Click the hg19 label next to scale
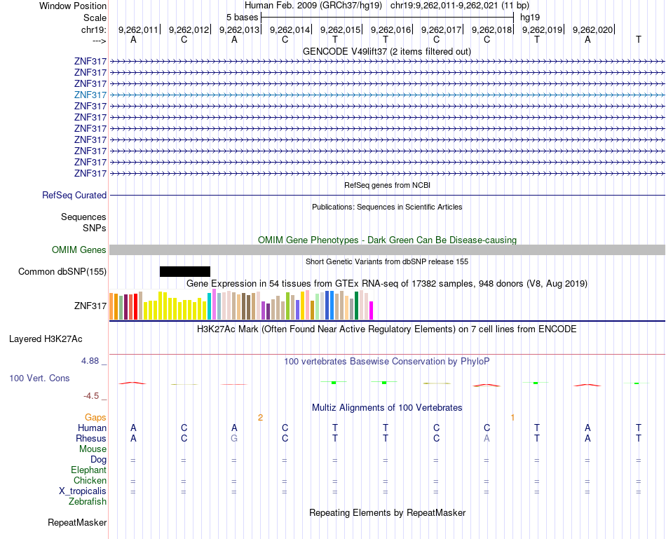This screenshot has height=539, width=666. pos(530,18)
